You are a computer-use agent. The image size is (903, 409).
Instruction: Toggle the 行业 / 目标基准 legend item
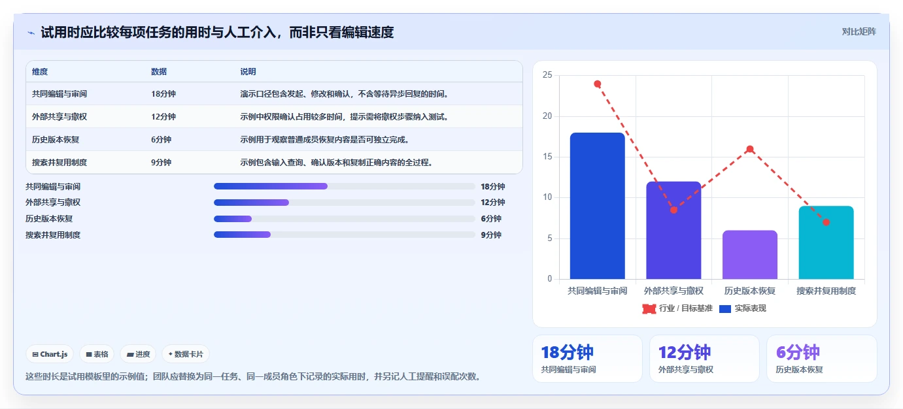coord(677,308)
